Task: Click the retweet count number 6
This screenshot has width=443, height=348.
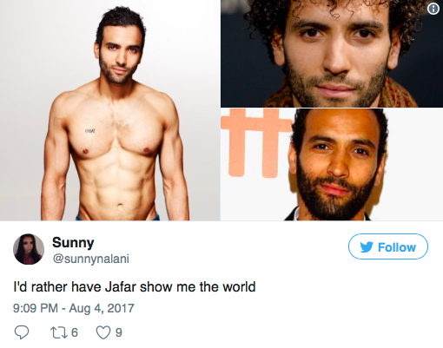Action: [75, 332]
